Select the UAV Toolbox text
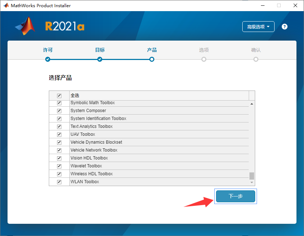 [x=83, y=134]
